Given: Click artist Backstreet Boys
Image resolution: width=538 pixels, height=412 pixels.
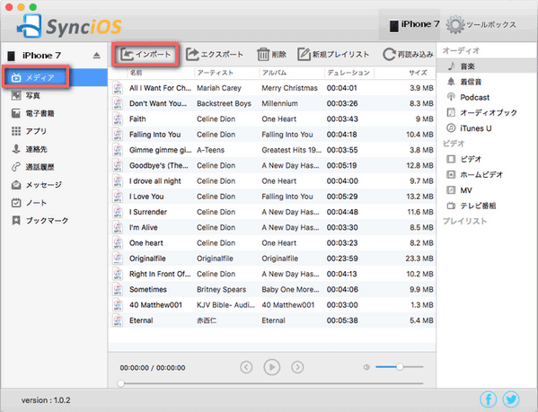Looking at the screenshot, I should pyautogui.click(x=224, y=103).
